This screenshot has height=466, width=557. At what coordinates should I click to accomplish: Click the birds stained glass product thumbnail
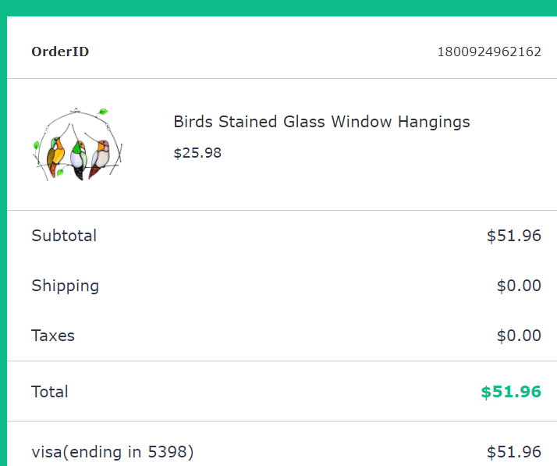[78, 144]
